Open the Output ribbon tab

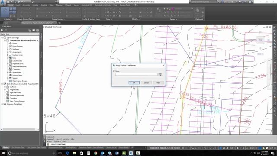pyautogui.click(x=68, y=5)
